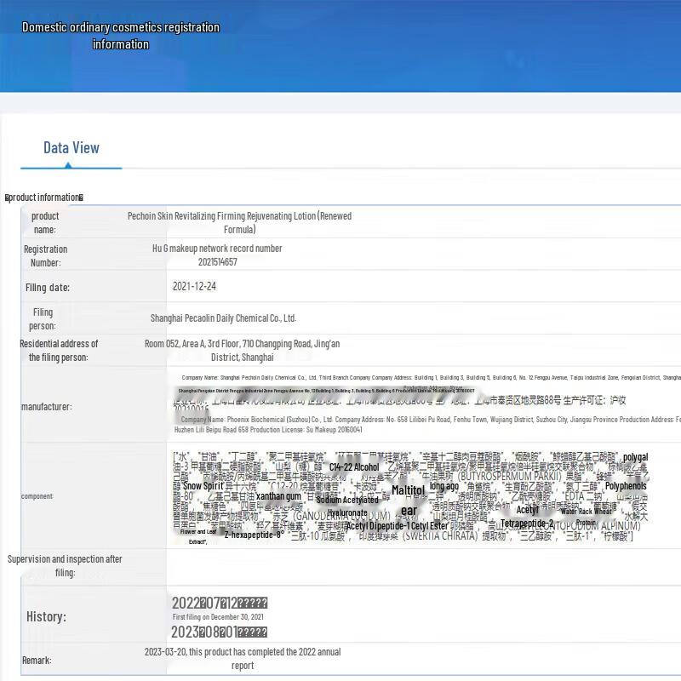Open the Data View tab

(72, 148)
